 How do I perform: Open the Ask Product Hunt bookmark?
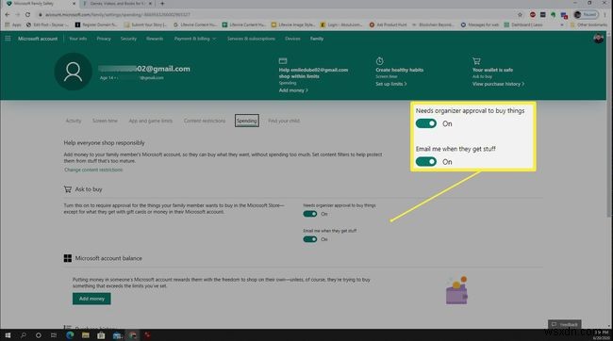(388, 24)
